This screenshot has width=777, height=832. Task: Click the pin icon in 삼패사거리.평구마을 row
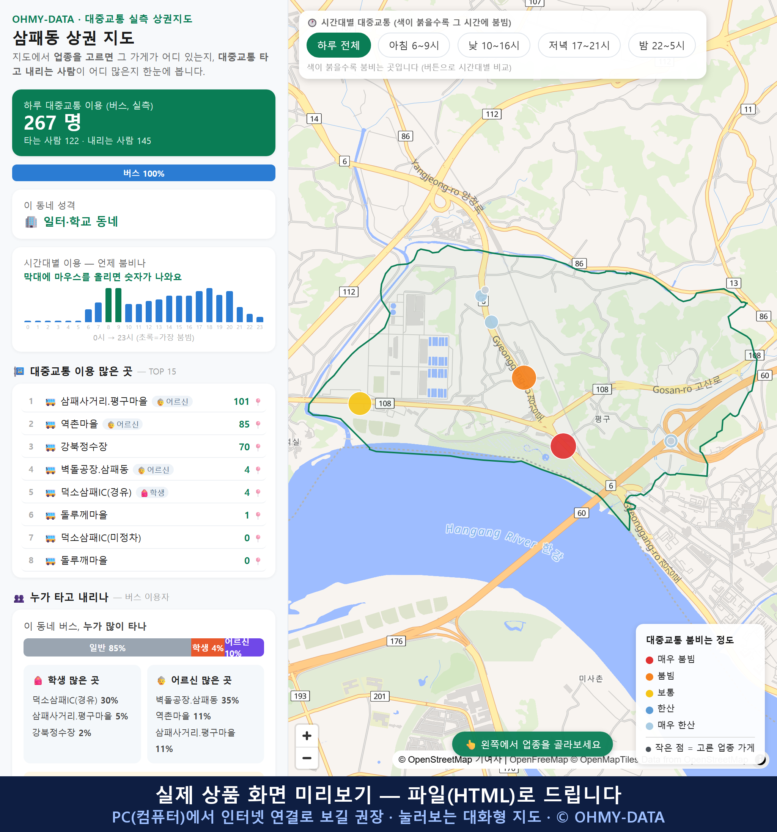pos(258,402)
